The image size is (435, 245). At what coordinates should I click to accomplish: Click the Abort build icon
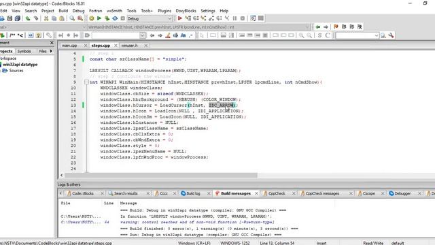(x=122, y=18)
